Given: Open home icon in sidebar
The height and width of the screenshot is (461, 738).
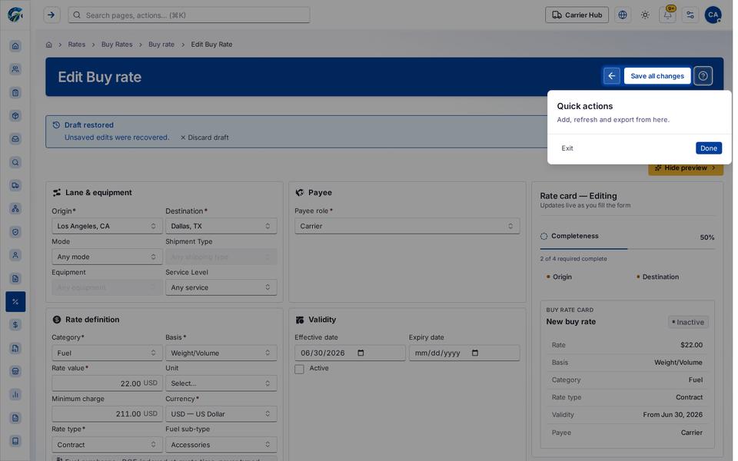Looking at the screenshot, I should click(15, 45).
